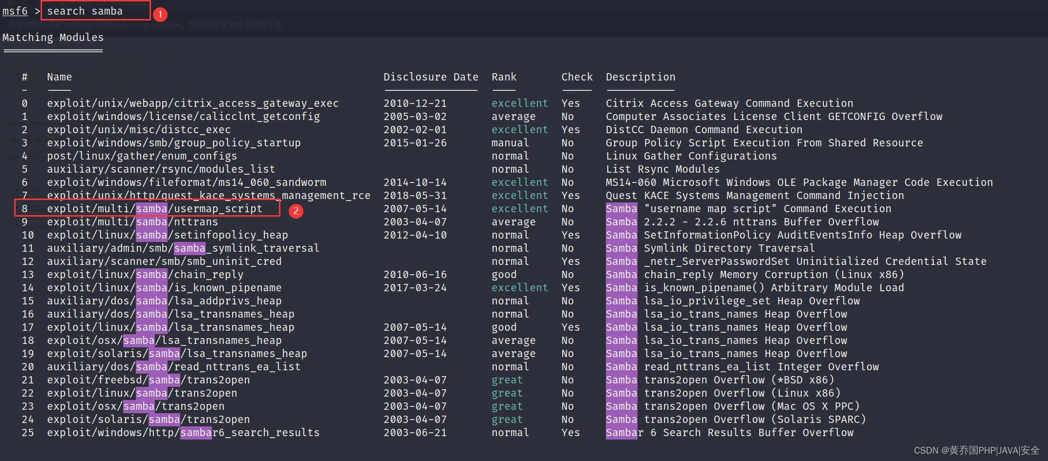Viewport: 1048px width, 461px height.
Task: Click the 'Rank' column header
Action: click(504, 77)
